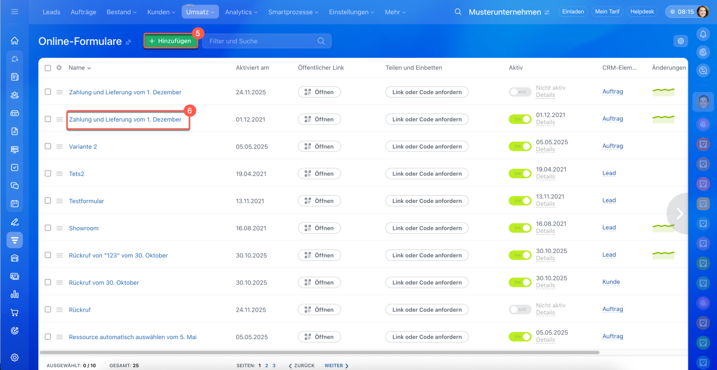Go to page 3 of the list
The image size is (717, 370).
274,366
